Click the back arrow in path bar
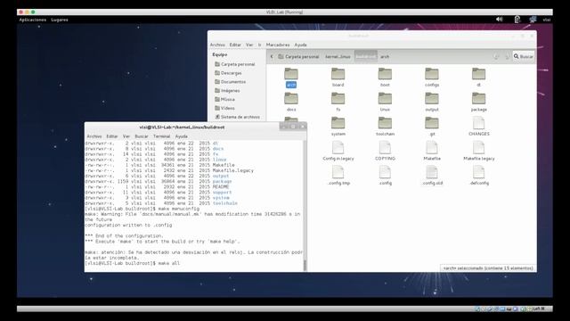 [x=272, y=56]
